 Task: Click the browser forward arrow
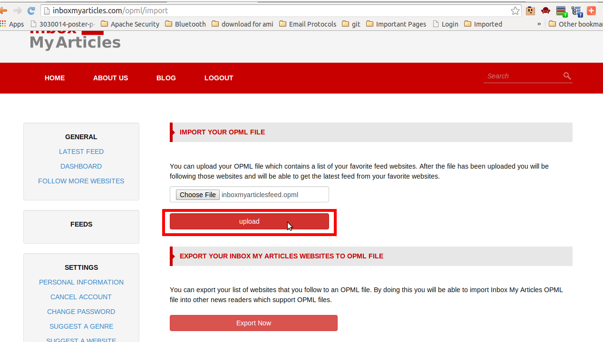pos(18,10)
